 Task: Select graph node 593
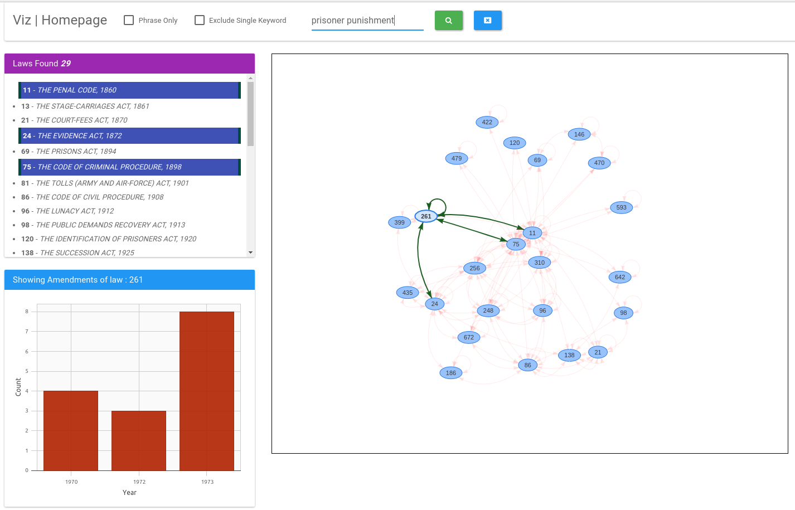pos(622,207)
